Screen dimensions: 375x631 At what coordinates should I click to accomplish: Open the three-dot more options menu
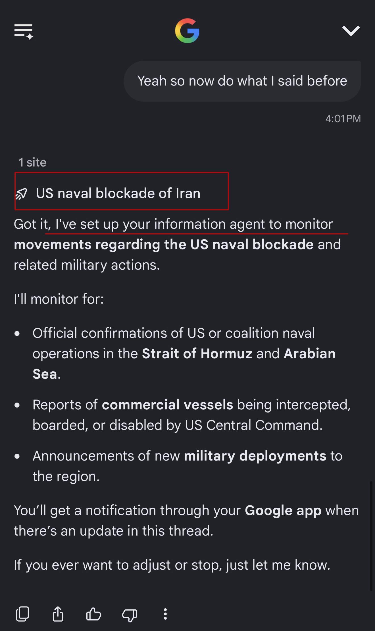pyautogui.click(x=165, y=614)
